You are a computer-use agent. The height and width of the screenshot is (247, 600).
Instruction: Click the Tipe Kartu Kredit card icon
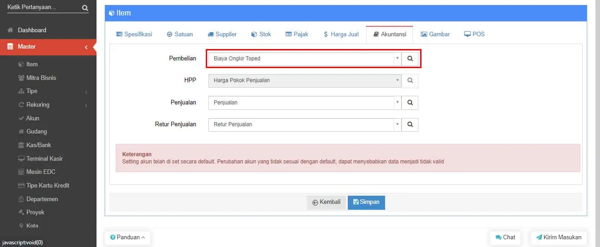(x=21, y=186)
